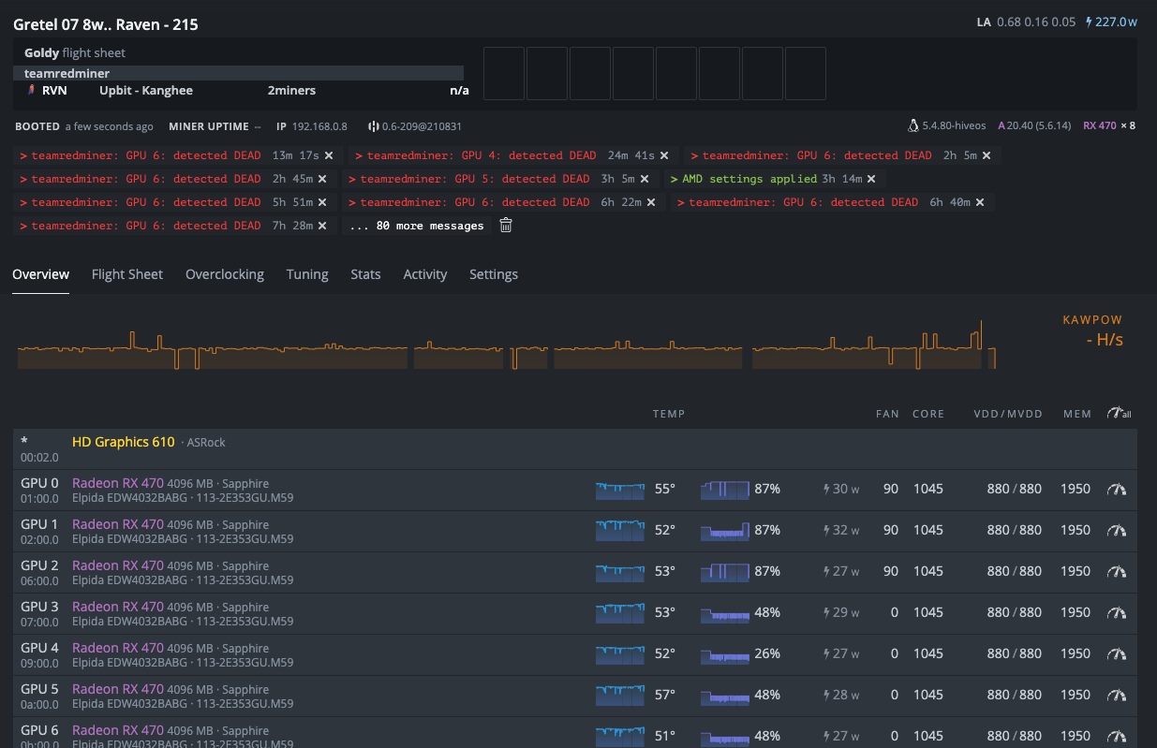Click the purple AMD driver 'A' icon
1157x748 pixels.
pyautogui.click(x=1001, y=125)
